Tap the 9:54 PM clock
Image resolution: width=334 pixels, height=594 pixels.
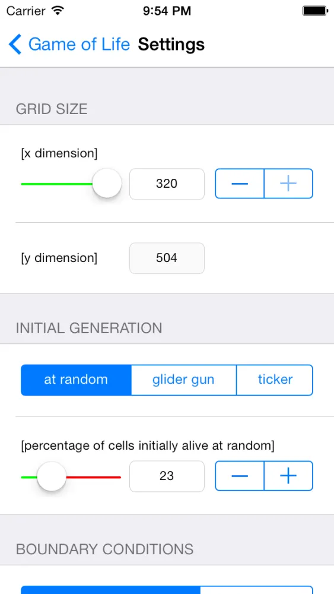coord(167,11)
